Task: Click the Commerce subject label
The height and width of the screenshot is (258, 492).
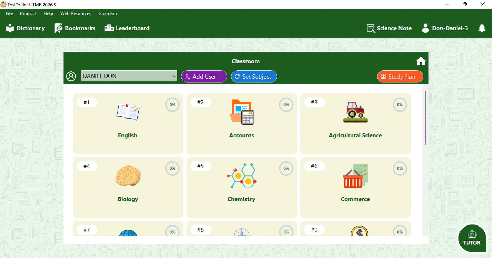Action: (x=355, y=199)
